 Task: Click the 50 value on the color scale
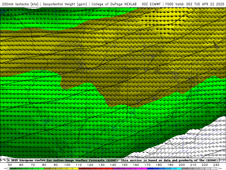coord(10,165)
